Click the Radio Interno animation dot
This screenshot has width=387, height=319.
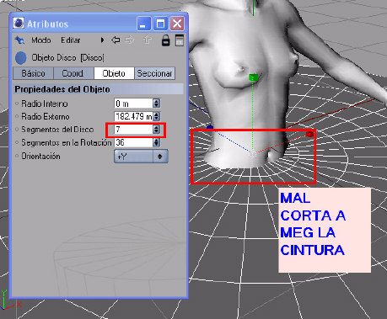(17, 104)
